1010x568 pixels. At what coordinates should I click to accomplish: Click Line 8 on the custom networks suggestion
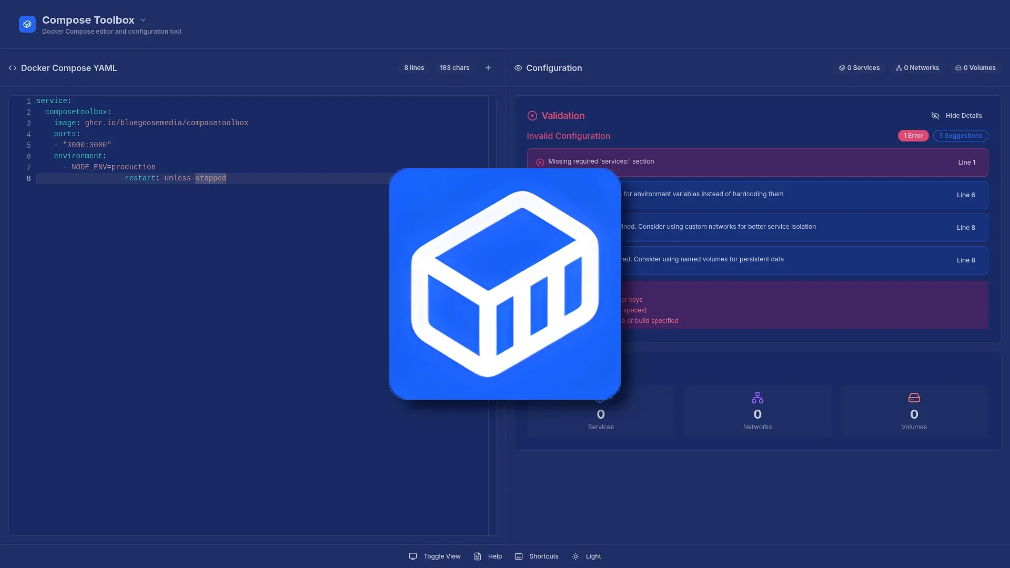tap(966, 228)
